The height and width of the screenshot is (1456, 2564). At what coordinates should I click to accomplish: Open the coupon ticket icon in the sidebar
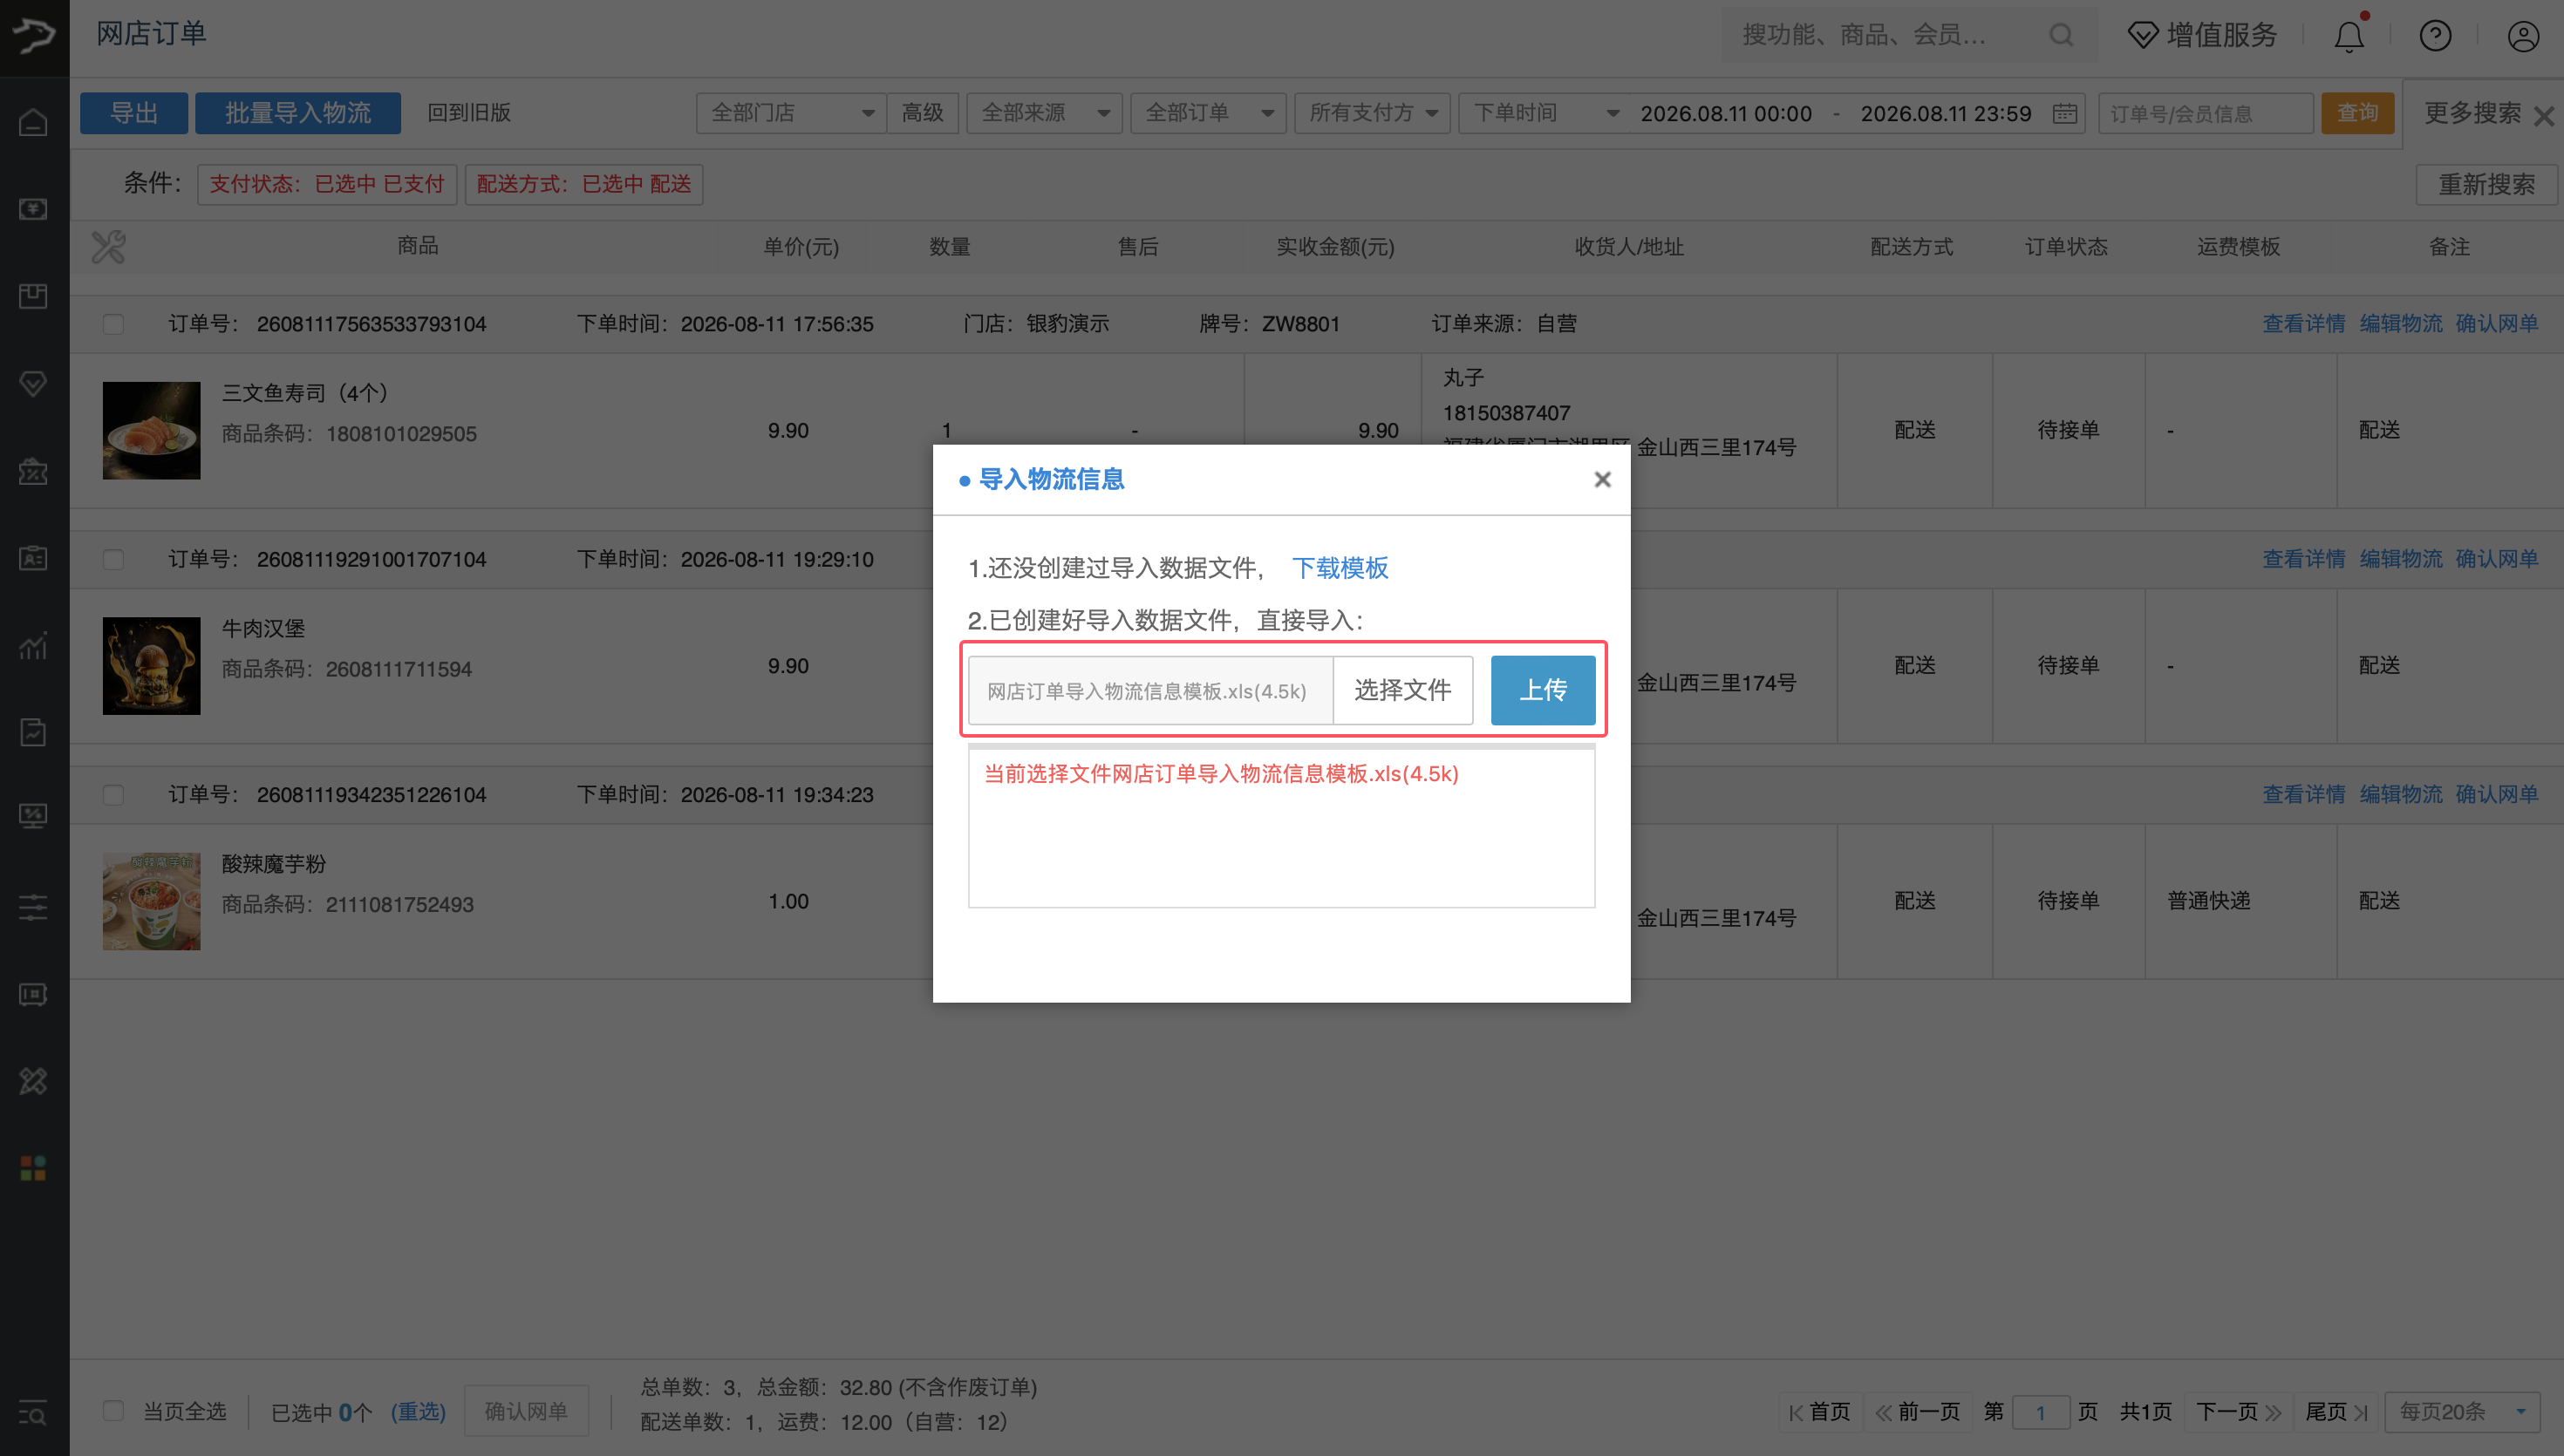(x=33, y=994)
